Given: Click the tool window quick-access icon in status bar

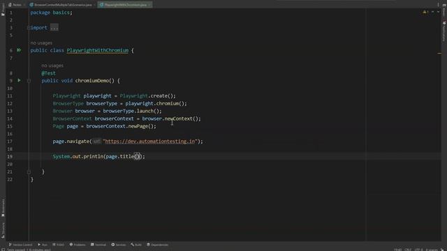Looking at the screenshot, I should [x=3, y=250].
